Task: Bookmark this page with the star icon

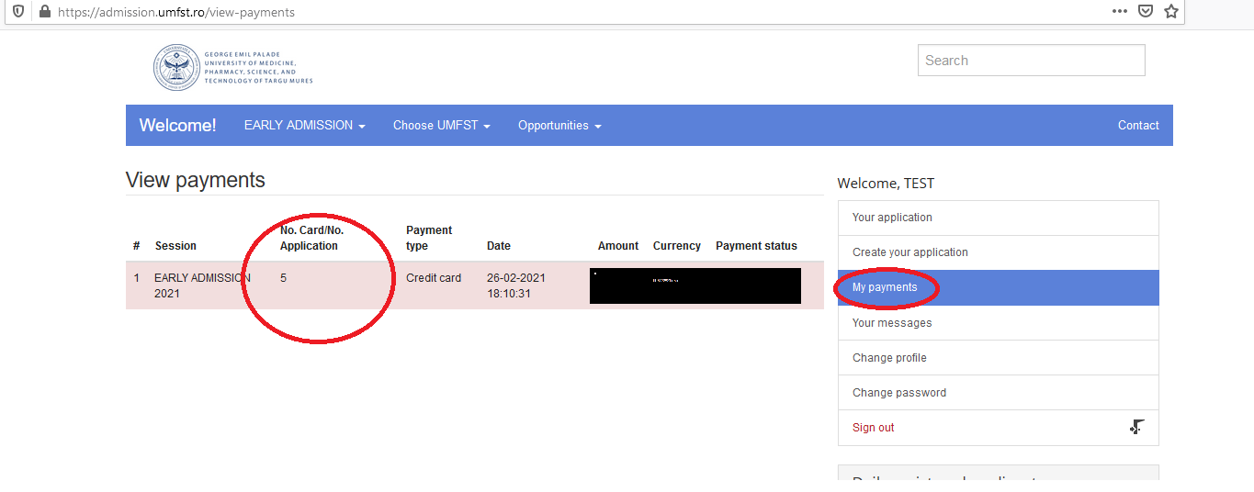Action: (1170, 12)
